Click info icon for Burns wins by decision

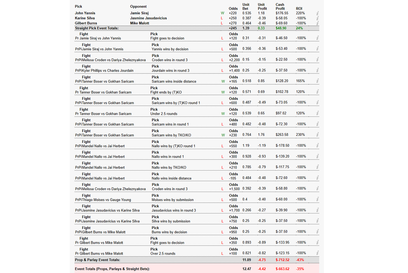click(x=317, y=232)
